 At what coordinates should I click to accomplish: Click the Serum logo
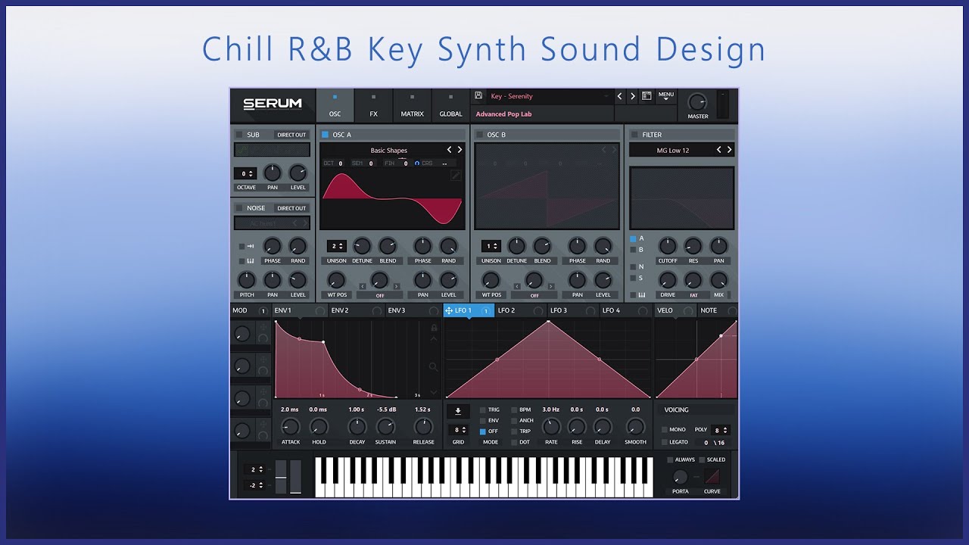click(x=273, y=104)
